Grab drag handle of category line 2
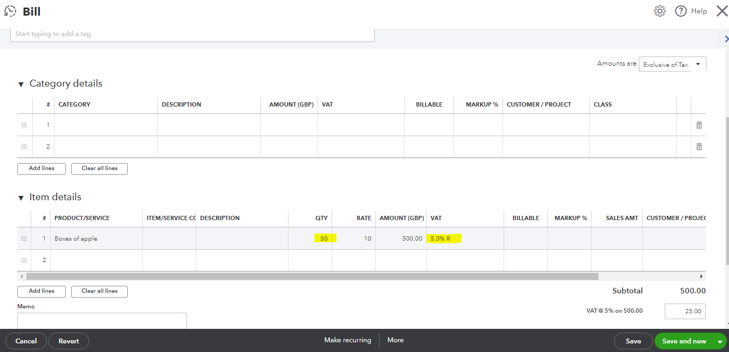 (24, 146)
